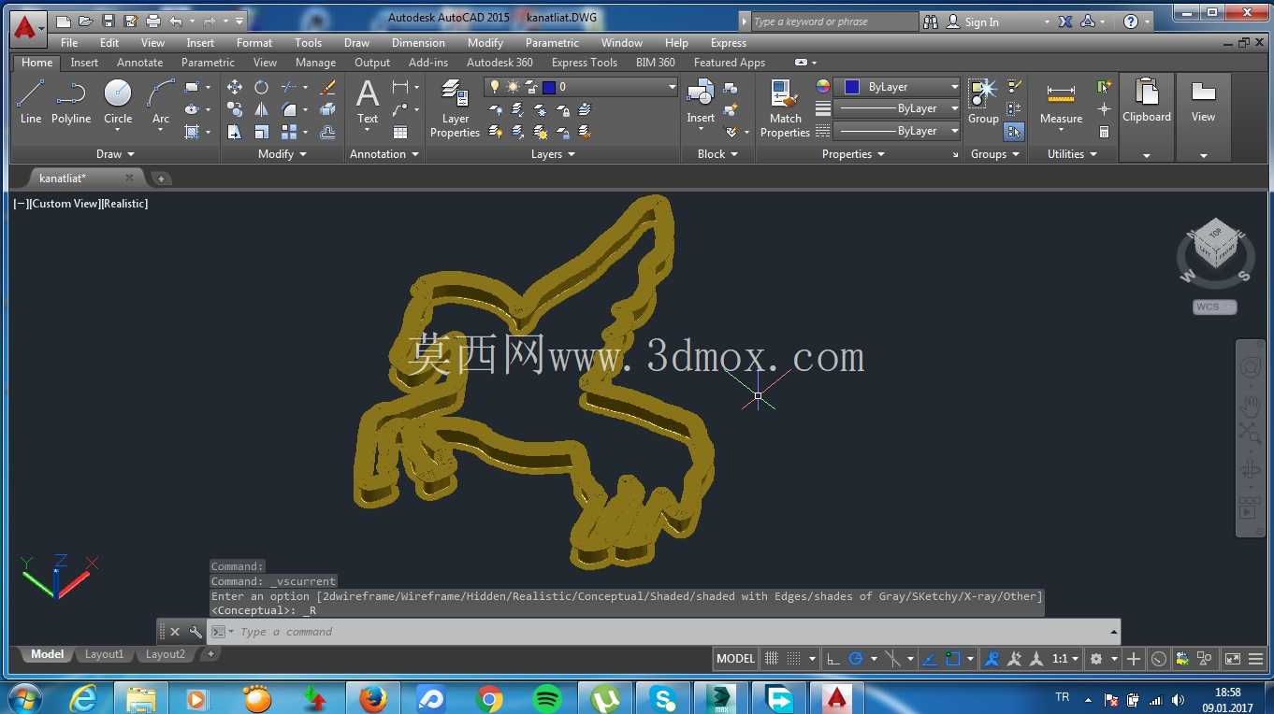Click the Custom View viewport label
This screenshot has width=1274, height=714.
pyautogui.click(x=65, y=204)
